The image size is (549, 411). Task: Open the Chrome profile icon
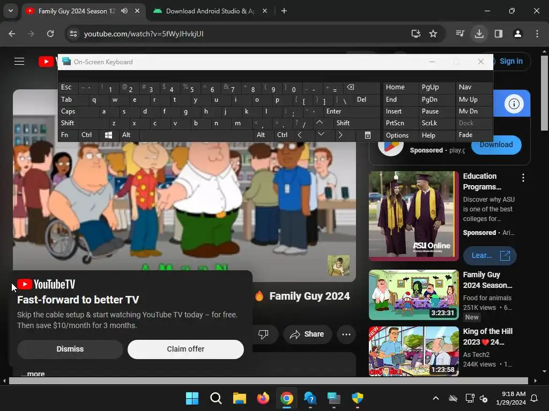pyautogui.click(x=518, y=34)
